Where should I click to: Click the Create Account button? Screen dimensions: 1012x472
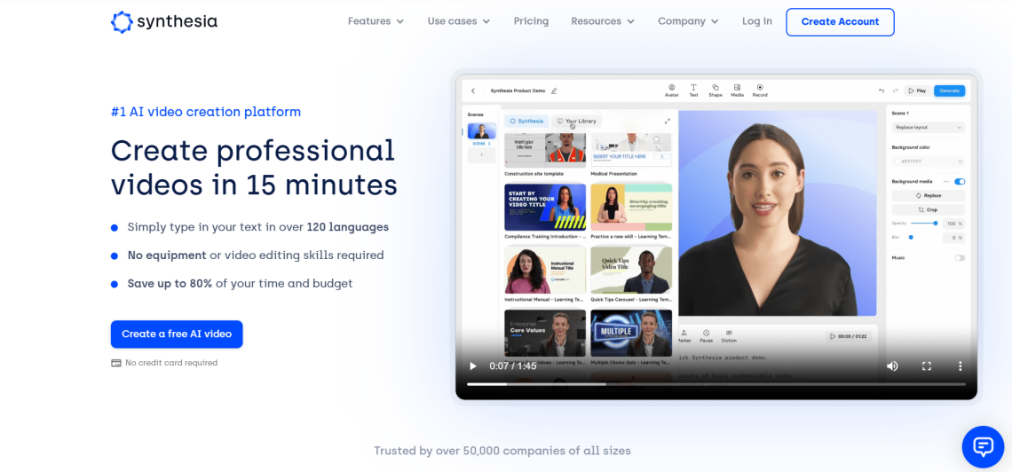840,22
